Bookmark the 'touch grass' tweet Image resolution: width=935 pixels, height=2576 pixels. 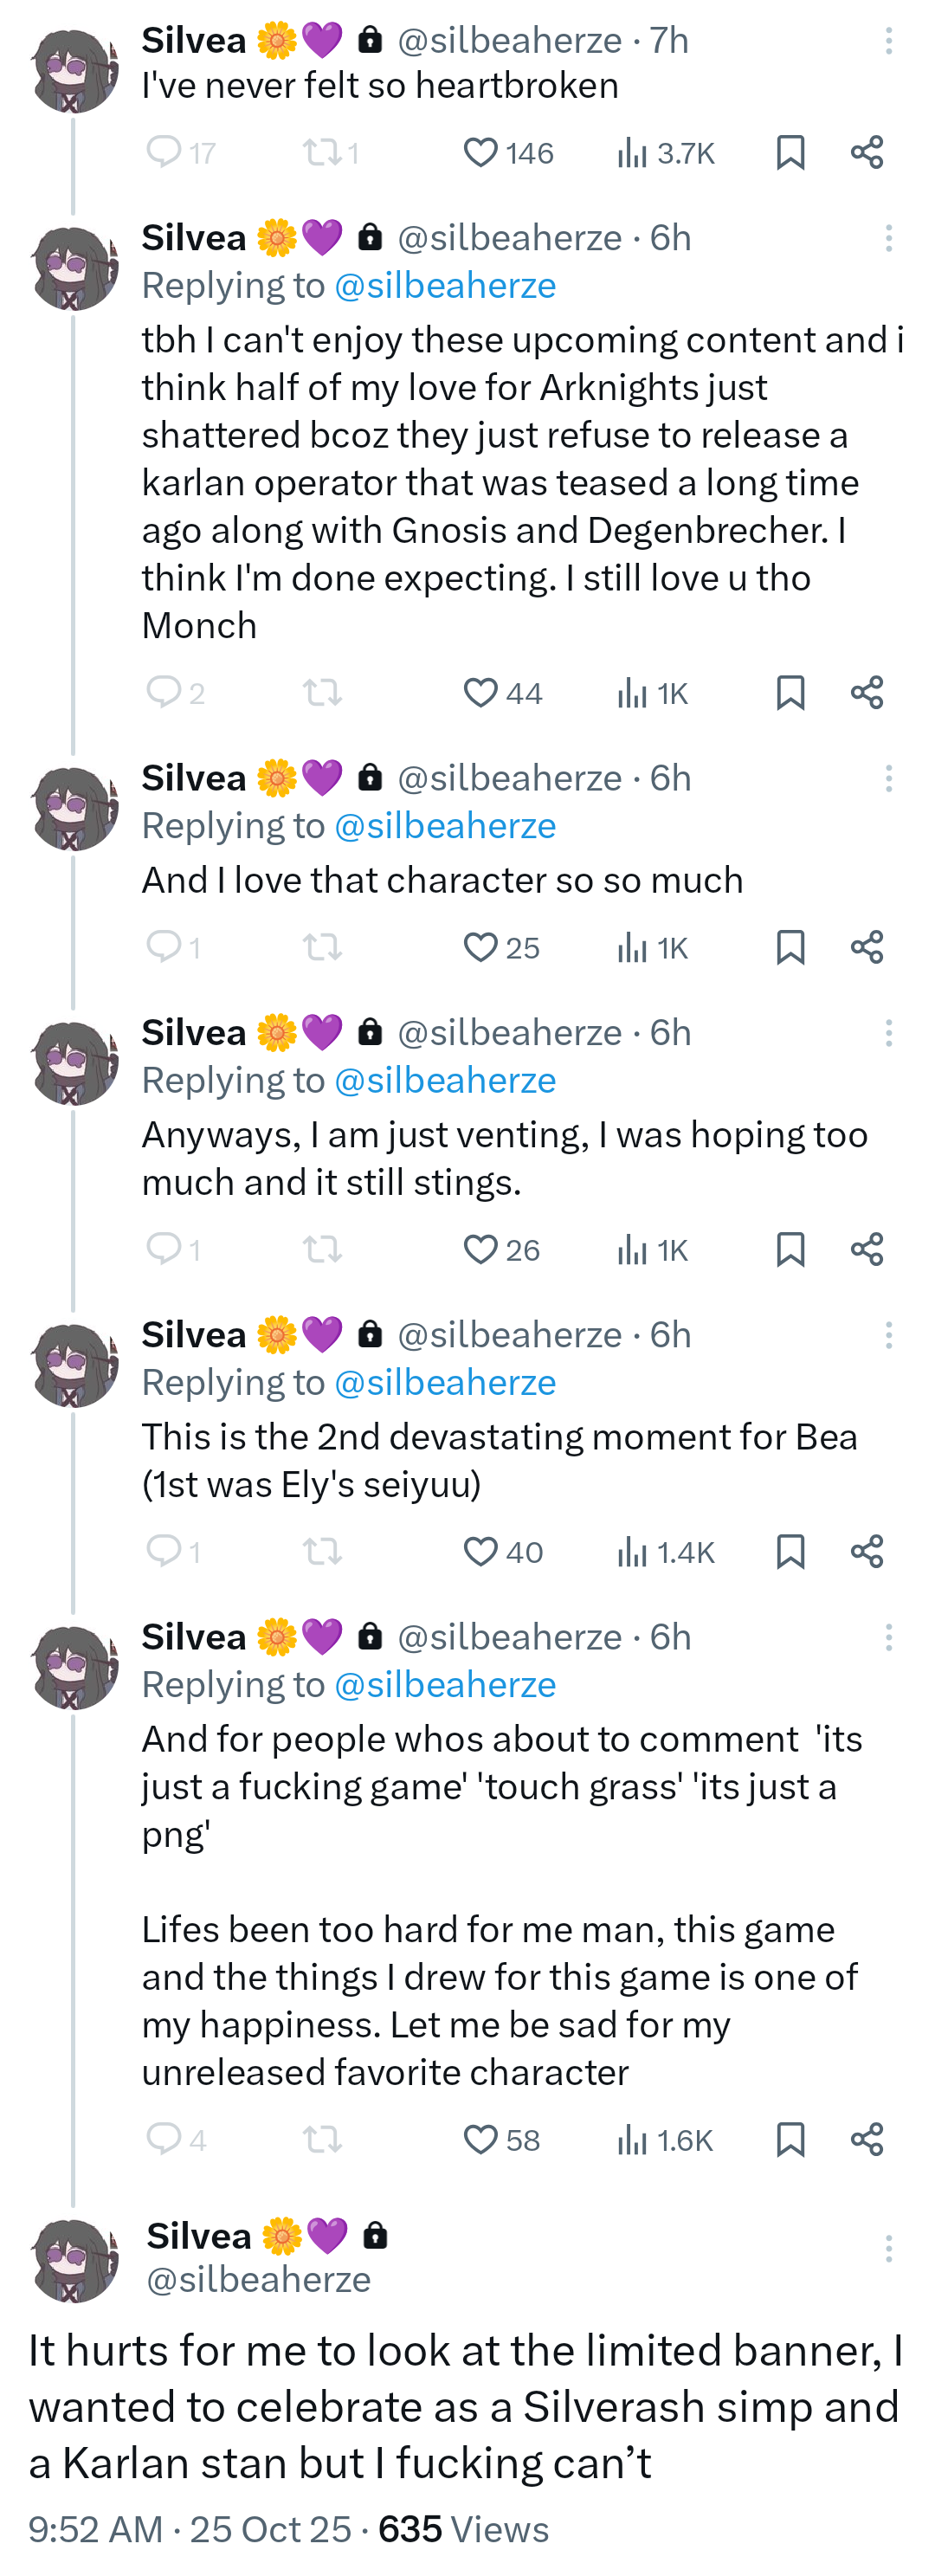coord(790,2139)
